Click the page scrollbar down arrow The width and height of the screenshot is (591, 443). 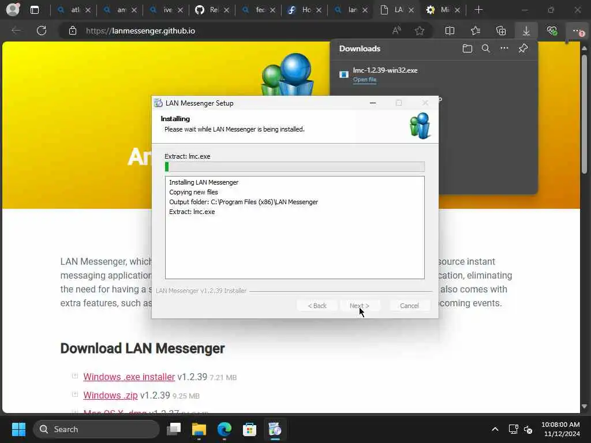click(x=584, y=407)
